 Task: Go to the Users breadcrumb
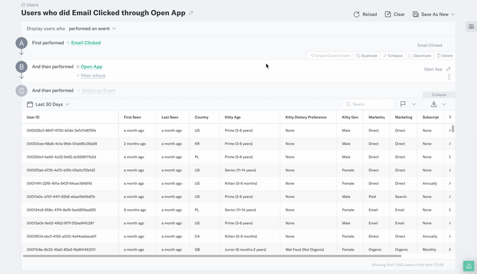point(32,5)
